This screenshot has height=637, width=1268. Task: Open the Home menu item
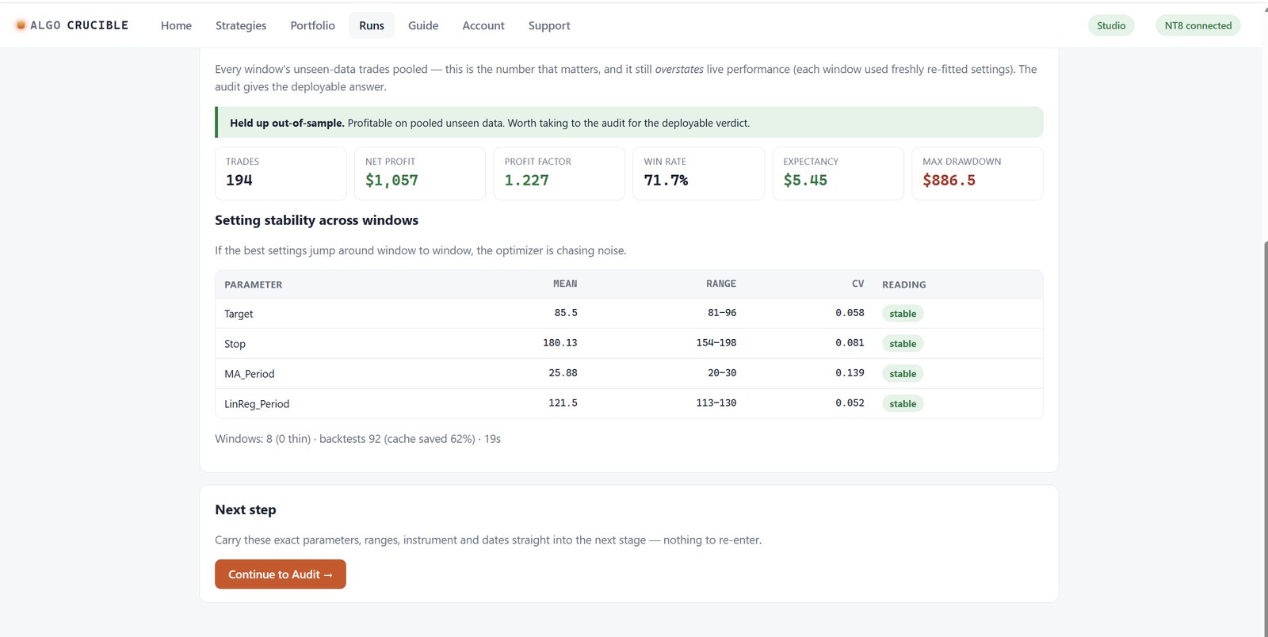pos(176,25)
